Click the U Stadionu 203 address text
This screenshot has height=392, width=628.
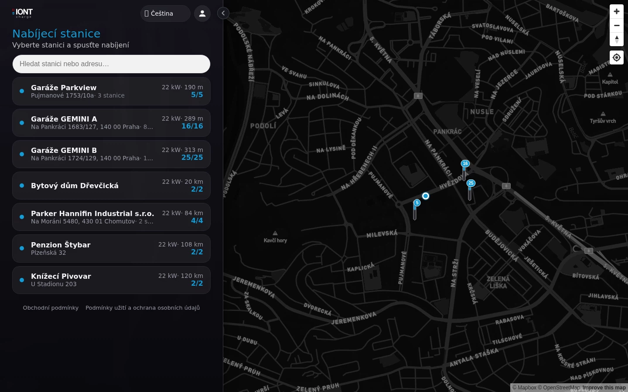pos(54,284)
